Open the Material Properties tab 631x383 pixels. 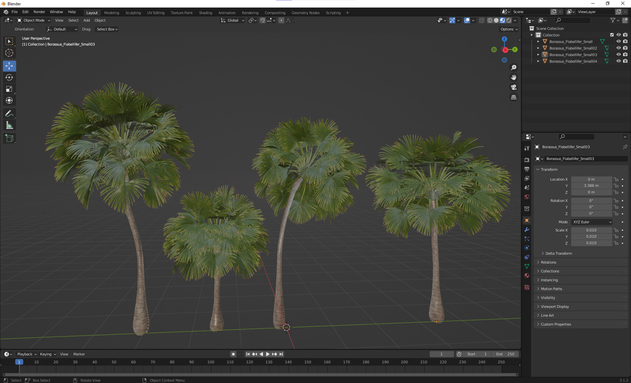[x=527, y=275]
